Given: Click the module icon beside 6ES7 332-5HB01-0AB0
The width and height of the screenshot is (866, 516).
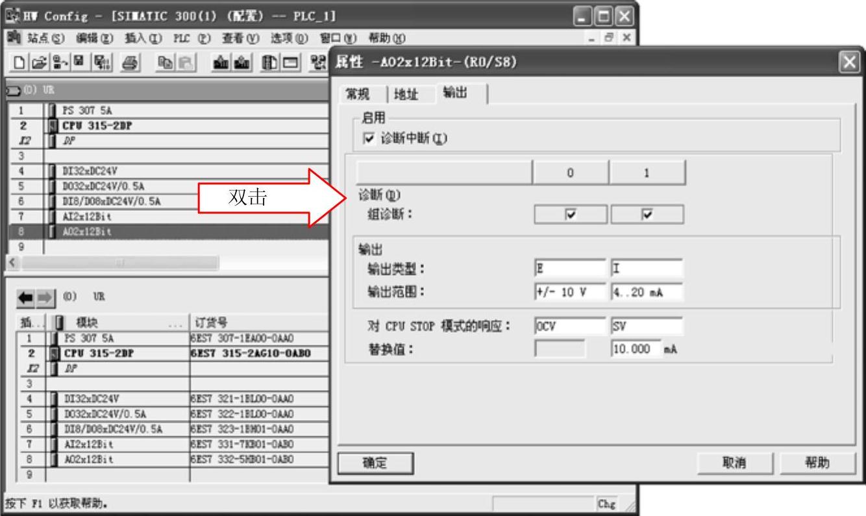Looking at the screenshot, I should pyautogui.click(x=54, y=460).
